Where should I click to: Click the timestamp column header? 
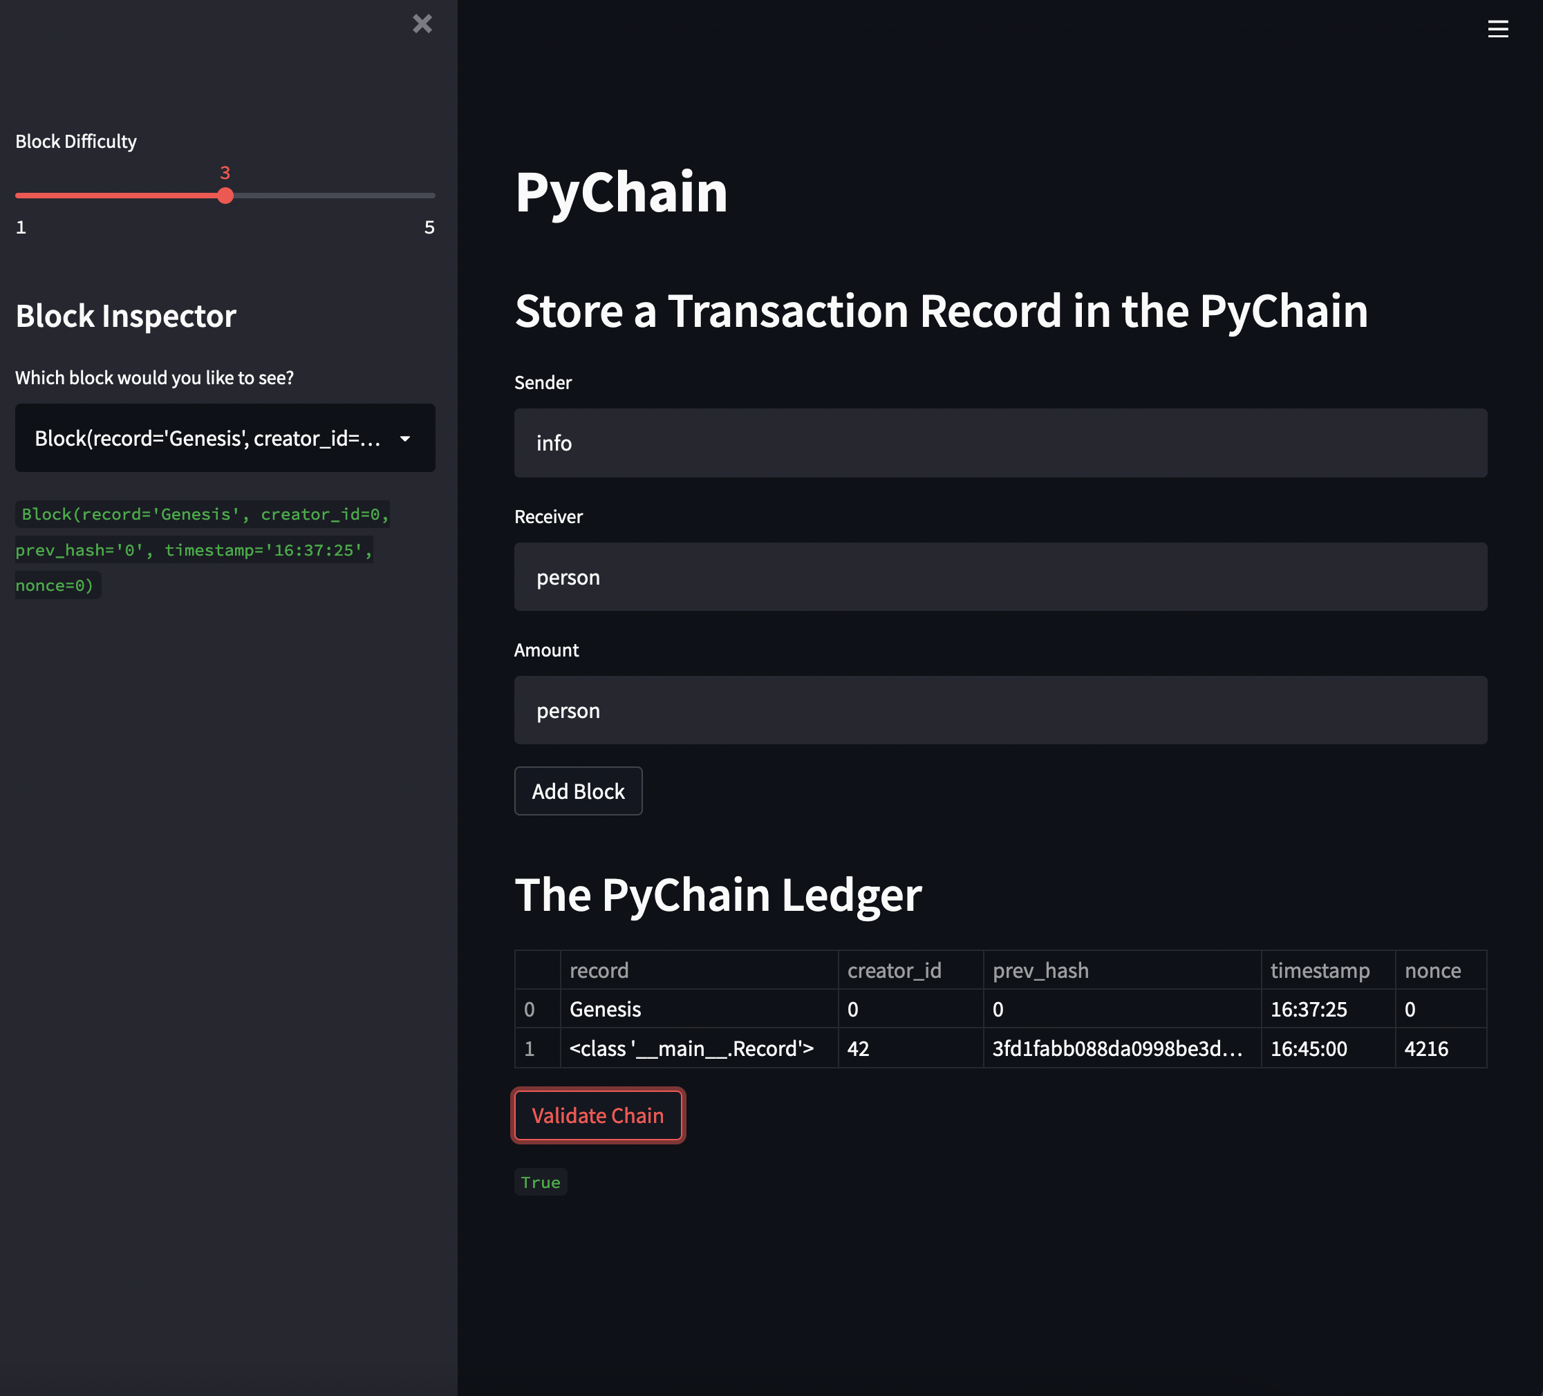(x=1328, y=970)
